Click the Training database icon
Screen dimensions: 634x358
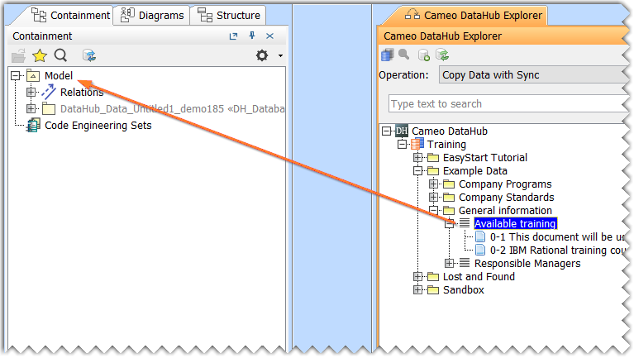pos(417,144)
